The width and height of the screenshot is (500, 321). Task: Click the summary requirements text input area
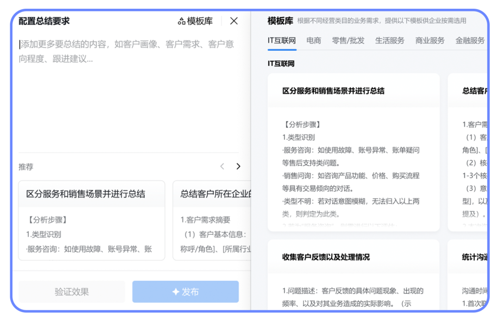point(128,88)
